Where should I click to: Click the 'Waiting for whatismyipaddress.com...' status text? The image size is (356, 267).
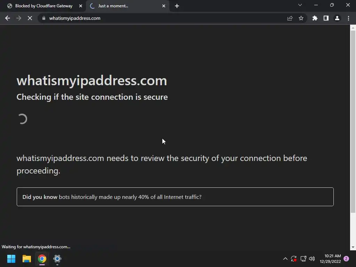36,247
